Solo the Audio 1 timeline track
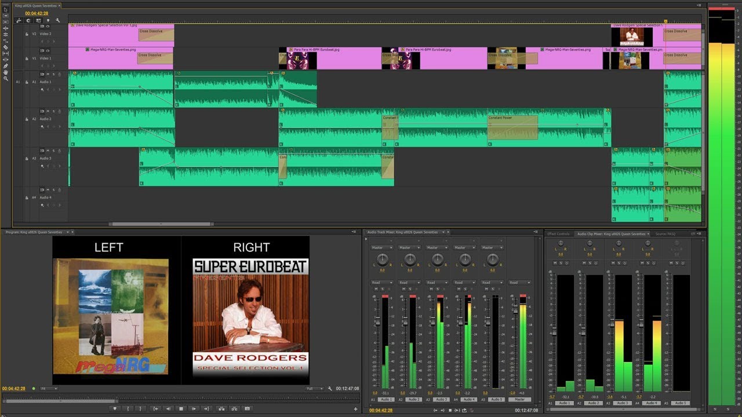 [54, 75]
